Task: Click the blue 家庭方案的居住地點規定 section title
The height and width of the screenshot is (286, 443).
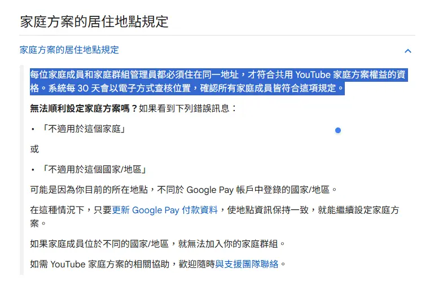Action: point(69,50)
